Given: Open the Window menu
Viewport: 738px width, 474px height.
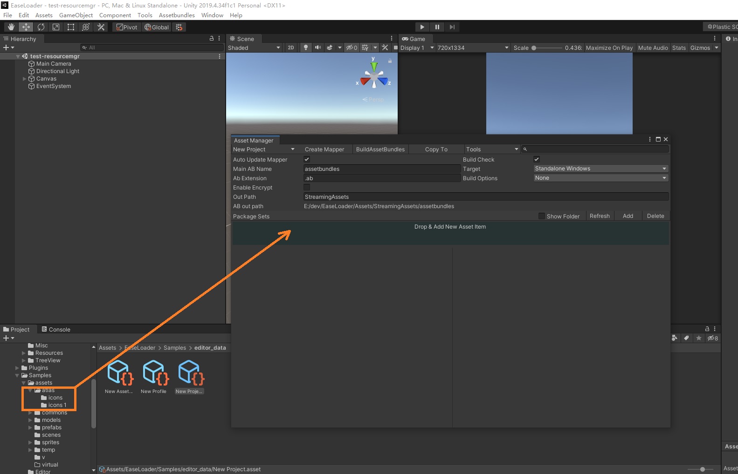Looking at the screenshot, I should (x=212, y=15).
